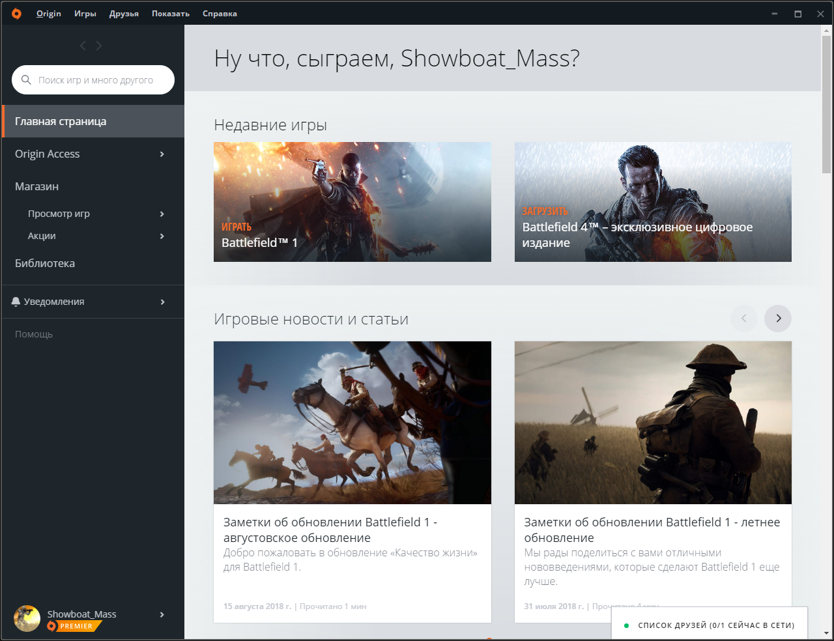Click ЗАГРУЗИТЬ on the Battlefield 4 tile

coord(545,211)
